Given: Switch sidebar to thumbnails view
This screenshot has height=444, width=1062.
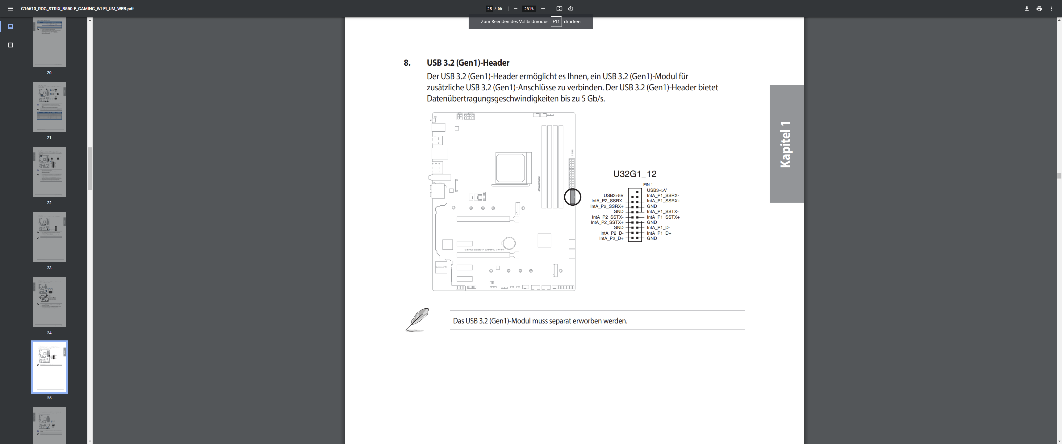Looking at the screenshot, I should coord(11,27).
